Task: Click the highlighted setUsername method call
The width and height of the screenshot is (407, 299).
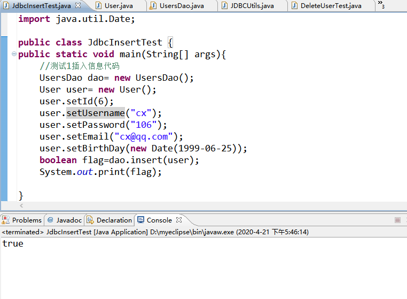Action: (96, 113)
